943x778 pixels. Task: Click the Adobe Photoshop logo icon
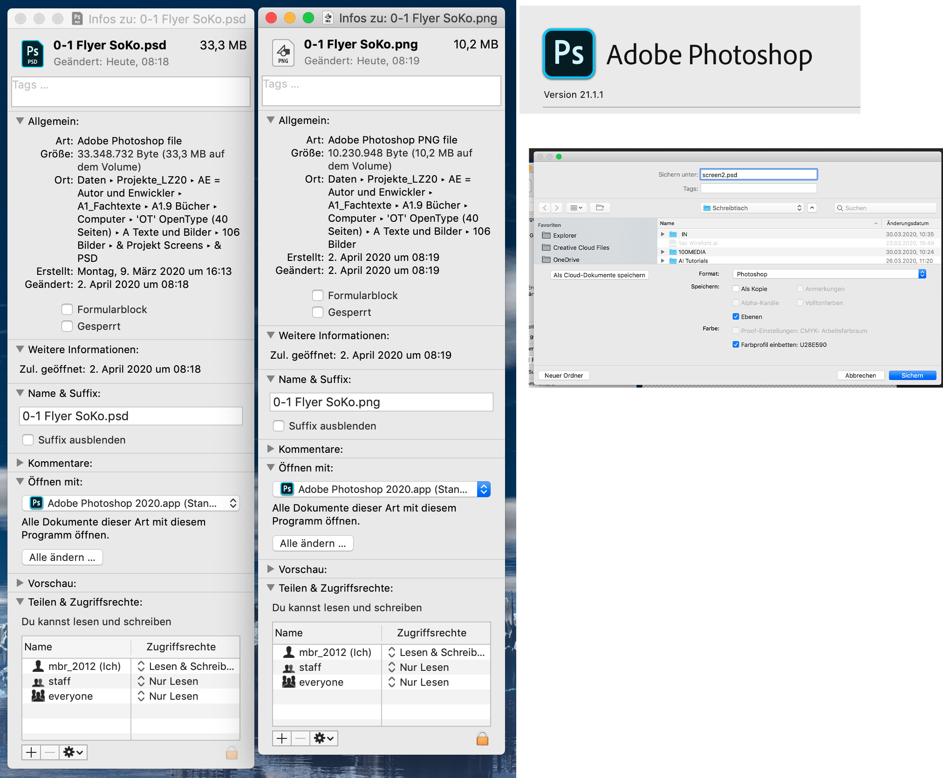click(569, 54)
